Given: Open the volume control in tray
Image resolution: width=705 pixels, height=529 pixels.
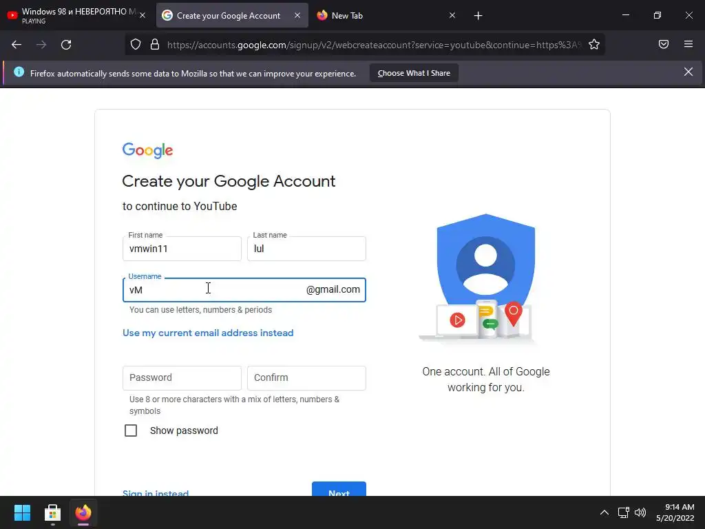Looking at the screenshot, I should click(640, 512).
